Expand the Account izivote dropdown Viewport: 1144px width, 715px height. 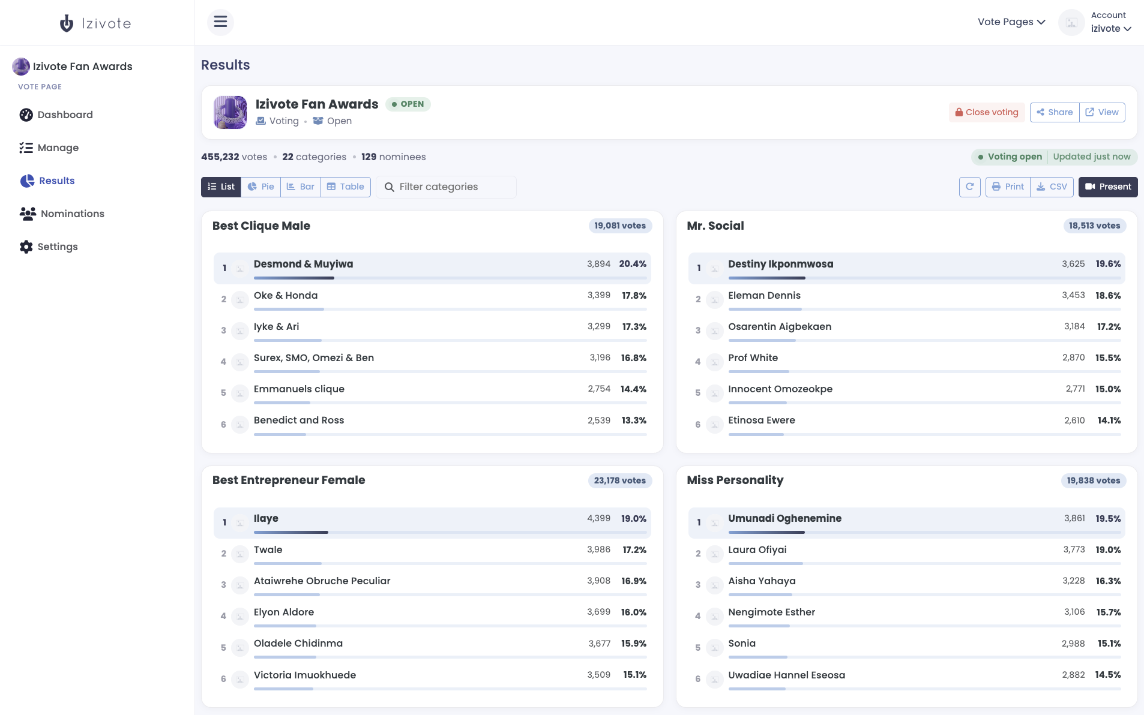[1111, 22]
